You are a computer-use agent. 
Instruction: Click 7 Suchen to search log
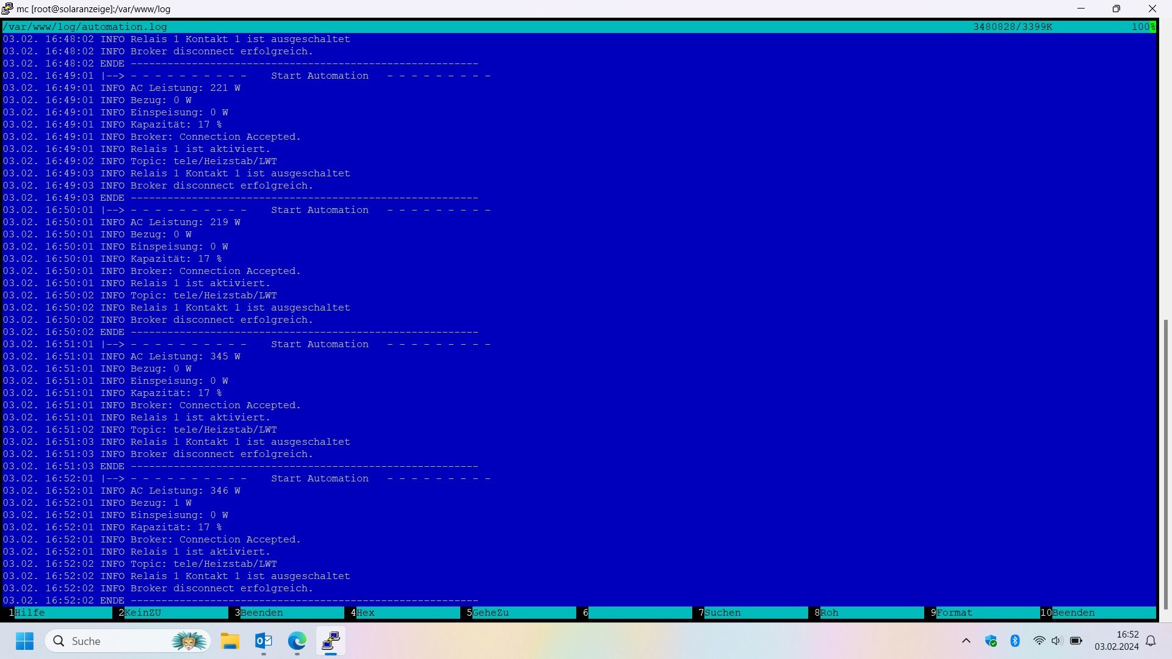click(x=722, y=613)
